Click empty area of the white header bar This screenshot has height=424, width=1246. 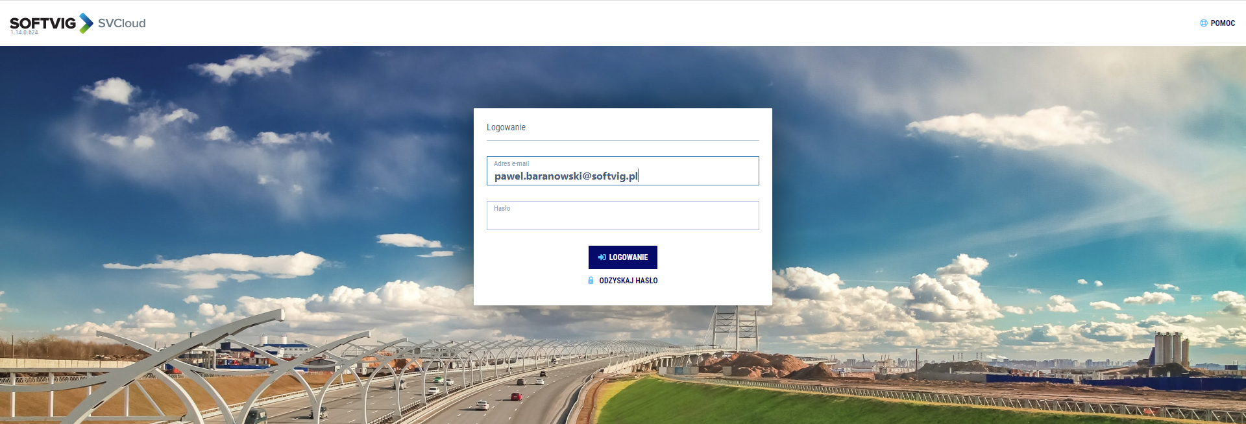[x=649, y=23]
